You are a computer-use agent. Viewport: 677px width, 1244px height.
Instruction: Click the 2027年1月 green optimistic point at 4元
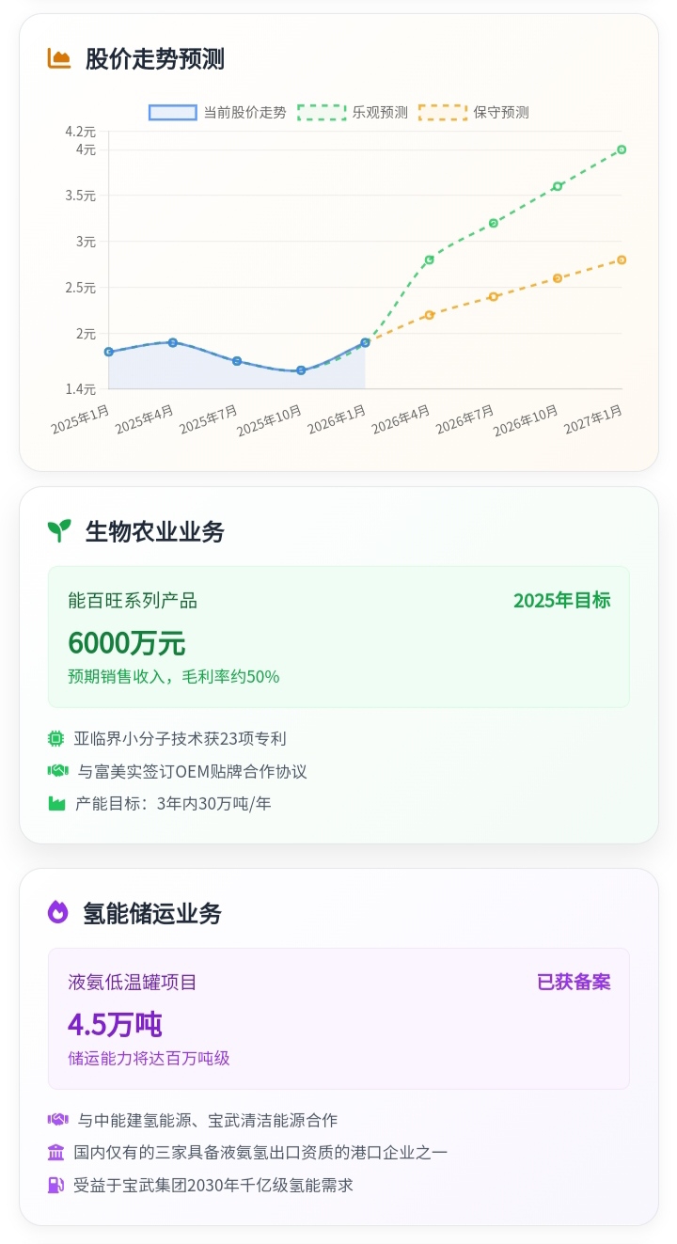click(622, 150)
